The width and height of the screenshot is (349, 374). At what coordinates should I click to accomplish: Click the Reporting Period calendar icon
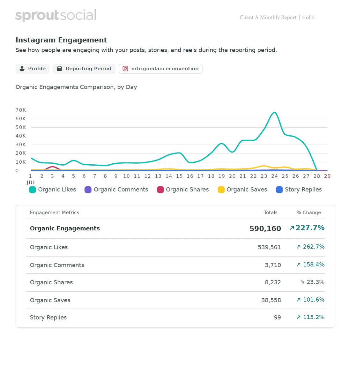coord(59,69)
